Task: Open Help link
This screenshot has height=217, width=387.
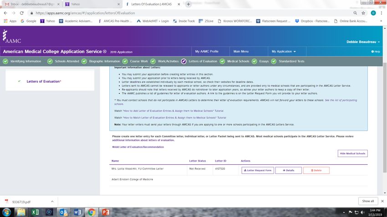Action: 376,52
